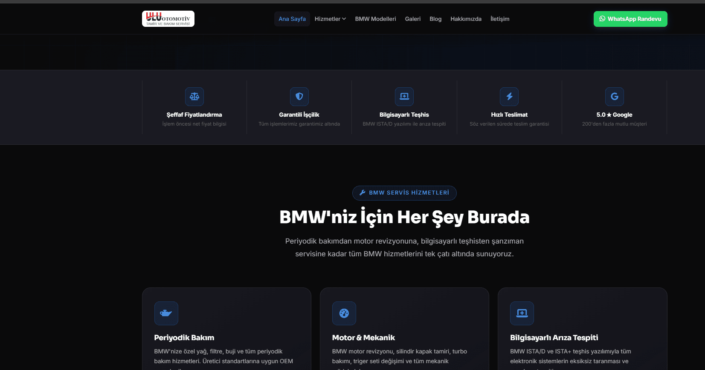Open the Periyodik Bakım card title
Image resolution: width=705 pixels, height=370 pixels.
[184, 338]
